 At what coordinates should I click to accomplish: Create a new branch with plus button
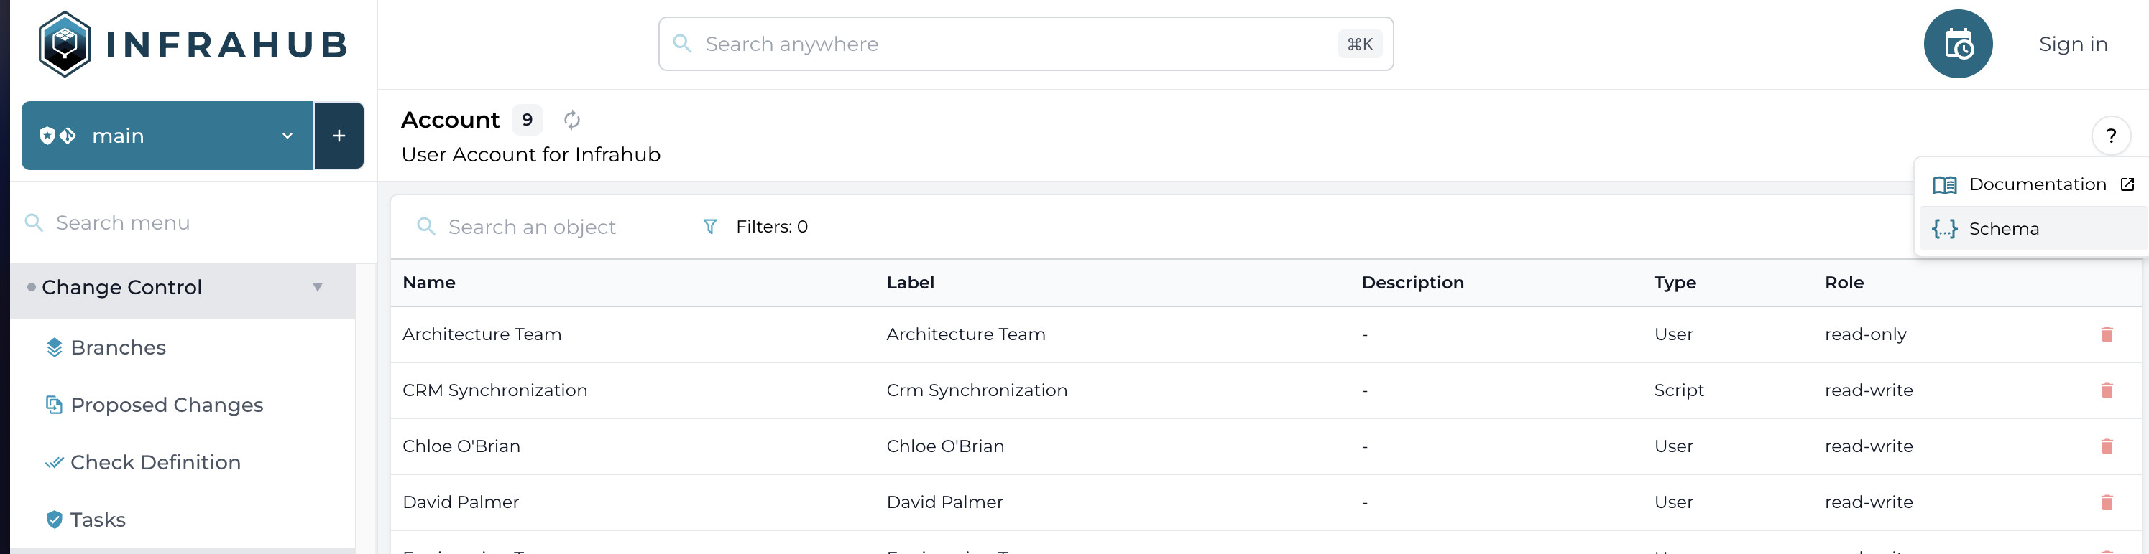(339, 136)
